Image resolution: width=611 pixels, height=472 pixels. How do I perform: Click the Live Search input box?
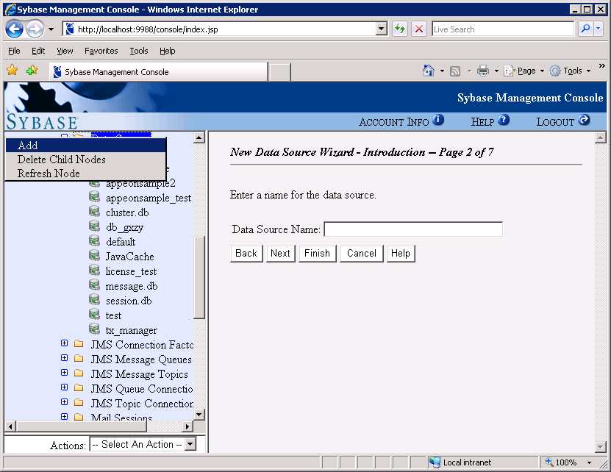[503, 29]
